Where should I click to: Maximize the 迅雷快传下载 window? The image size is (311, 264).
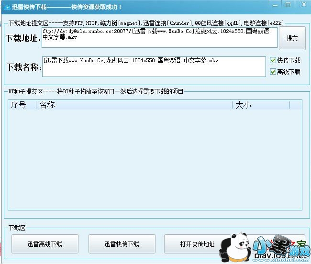[x=288, y=5]
